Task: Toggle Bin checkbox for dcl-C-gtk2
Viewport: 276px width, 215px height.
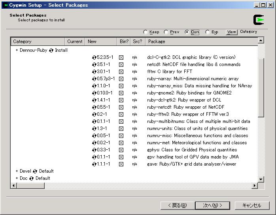Action: [121, 58]
